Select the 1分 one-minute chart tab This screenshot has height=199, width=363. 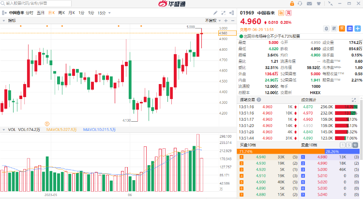click(x=81, y=13)
